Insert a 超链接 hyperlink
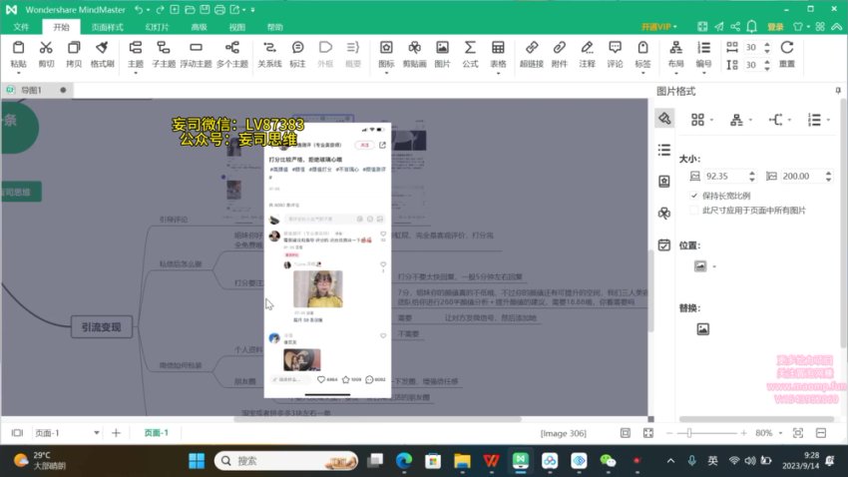Viewport: 848px width, 477px height. coord(532,53)
